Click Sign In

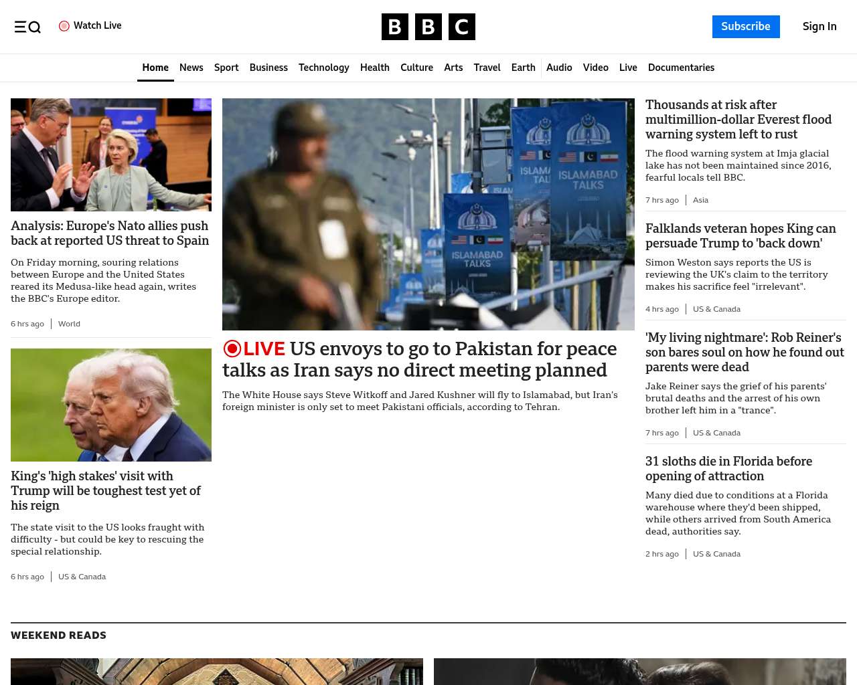(x=819, y=27)
